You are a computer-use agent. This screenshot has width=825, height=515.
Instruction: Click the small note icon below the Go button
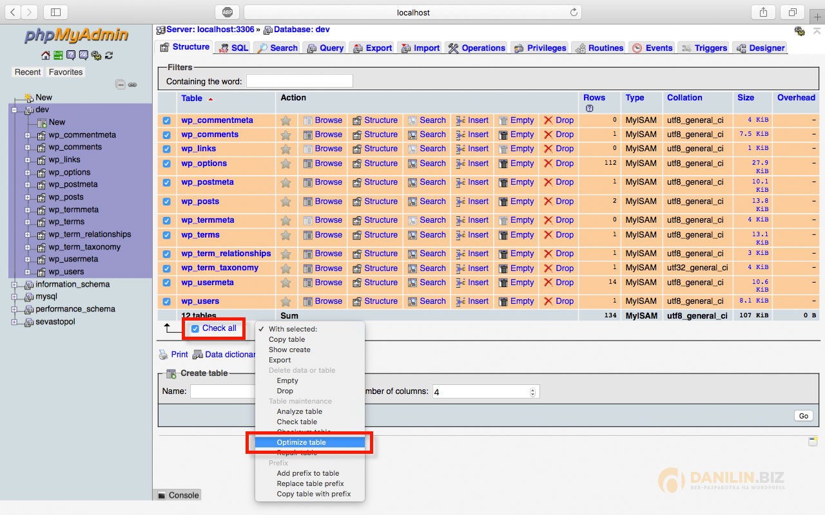point(813,441)
